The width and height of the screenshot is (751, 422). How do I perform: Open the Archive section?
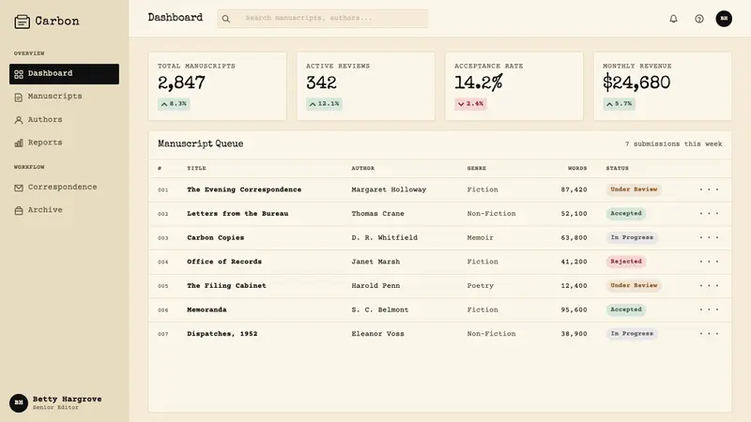[x=64, y=210]
